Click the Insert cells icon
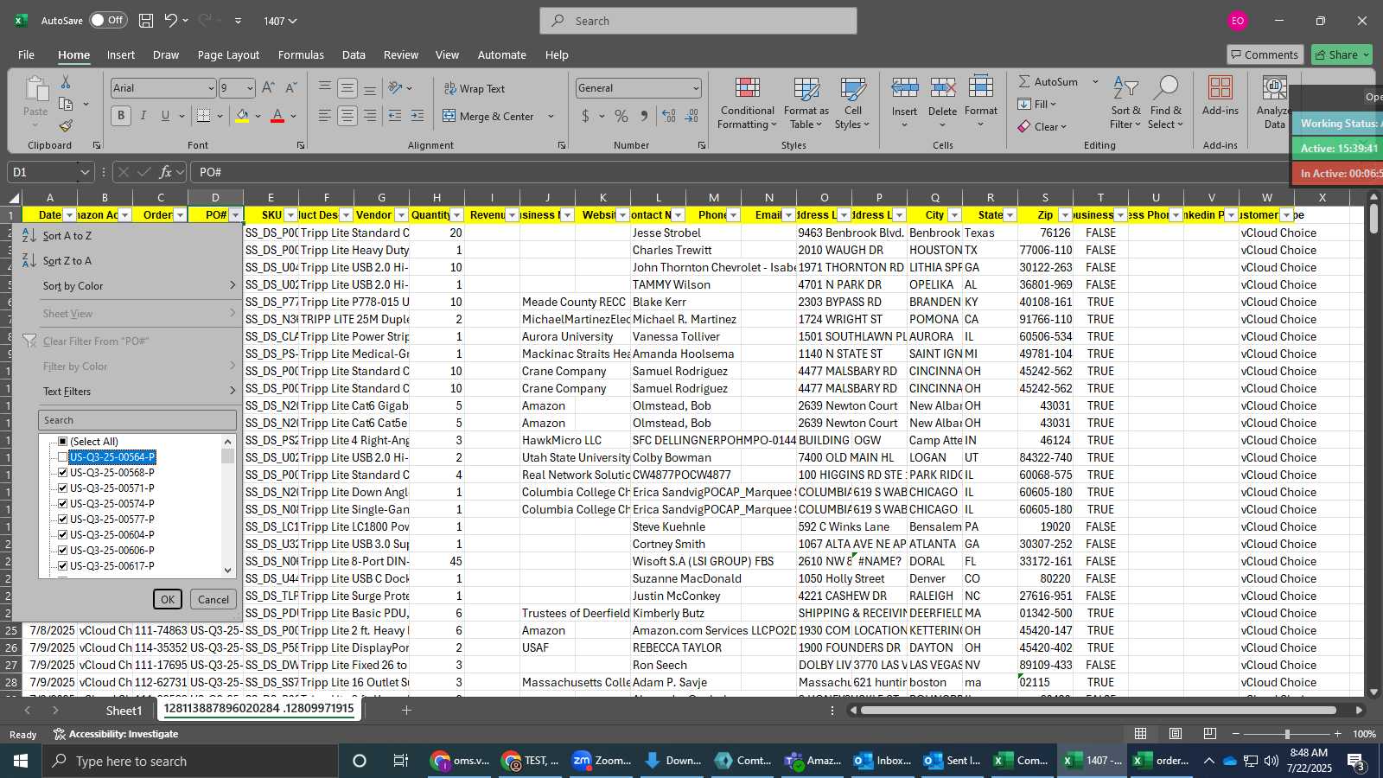 click(x=904, y=88)
